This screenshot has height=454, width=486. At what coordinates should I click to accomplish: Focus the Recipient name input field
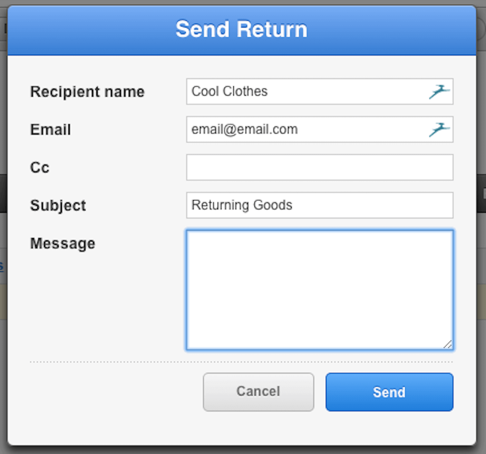[x=305, y=92]
